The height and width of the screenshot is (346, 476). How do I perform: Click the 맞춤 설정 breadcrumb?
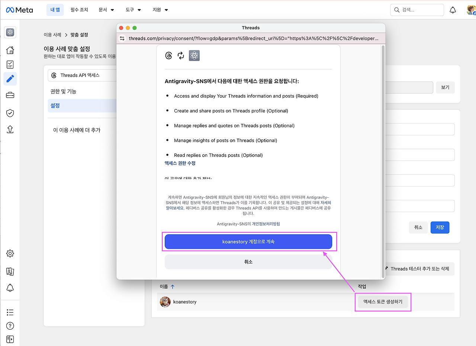79,35
